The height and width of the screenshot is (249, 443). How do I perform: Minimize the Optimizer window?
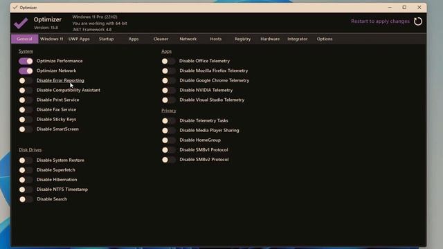(390, 8)
